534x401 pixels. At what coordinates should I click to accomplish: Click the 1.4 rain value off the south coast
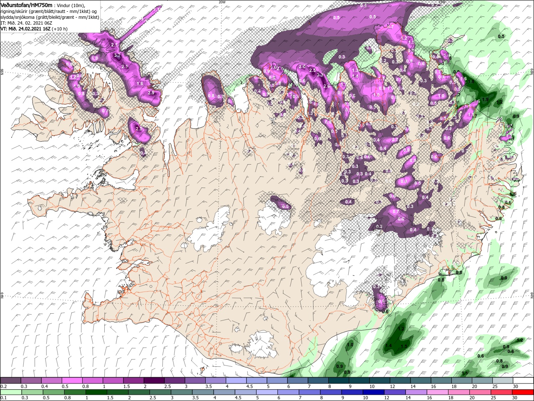tap(388, 346)
